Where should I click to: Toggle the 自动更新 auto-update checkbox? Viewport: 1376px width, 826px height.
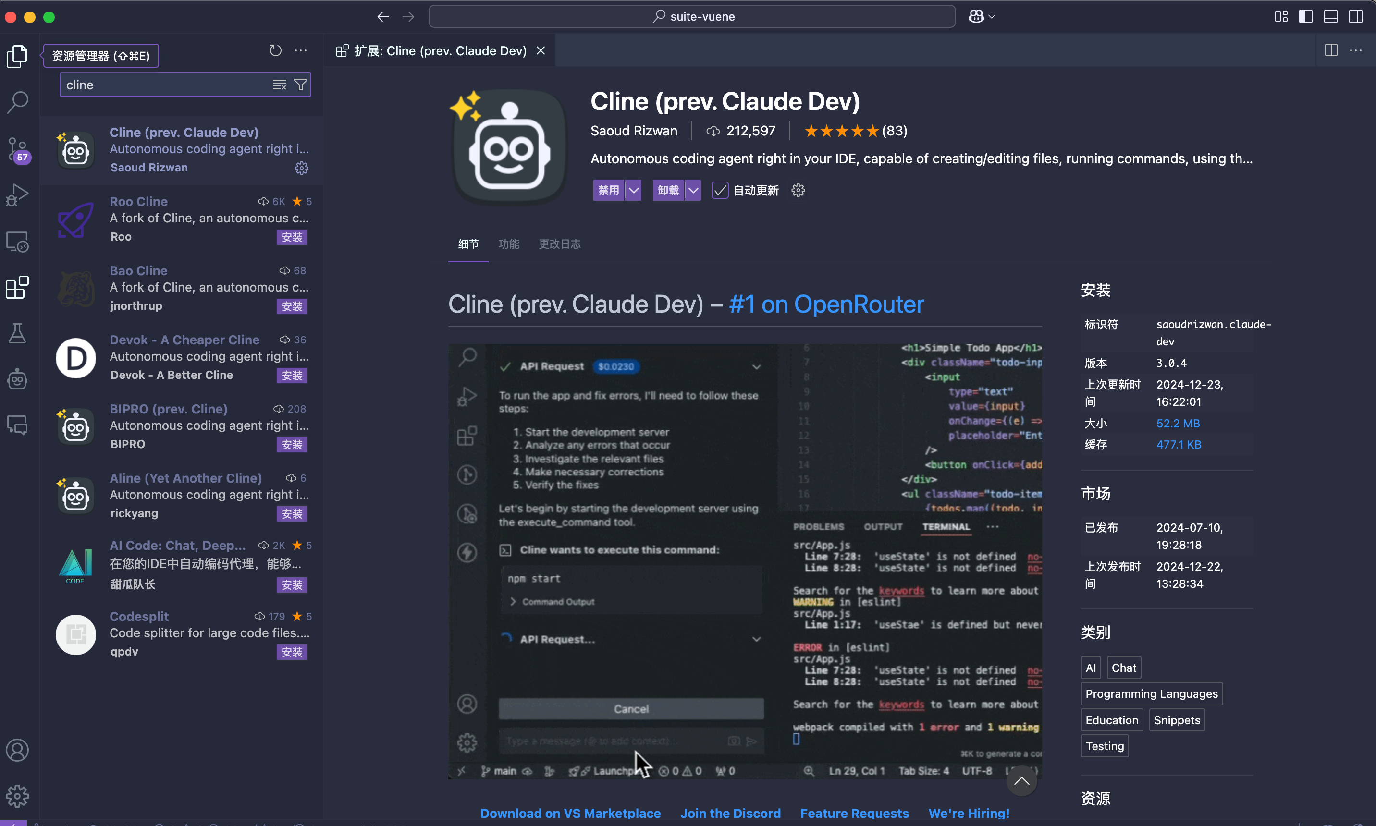[x=718, y=191]
